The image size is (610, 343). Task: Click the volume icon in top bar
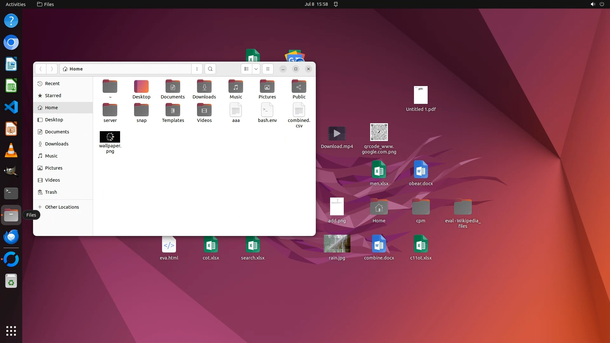(593, 4)
